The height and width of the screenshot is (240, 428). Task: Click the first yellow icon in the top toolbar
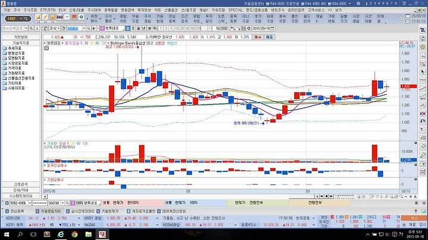(38, 17)
